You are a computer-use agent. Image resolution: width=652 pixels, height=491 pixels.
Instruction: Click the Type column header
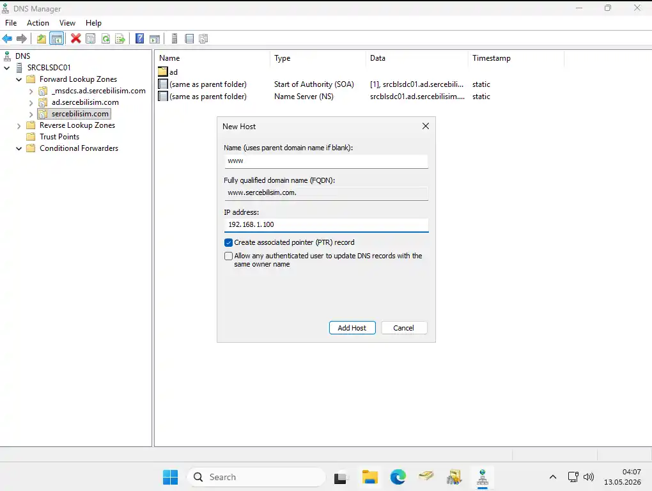tap(318, 58)
